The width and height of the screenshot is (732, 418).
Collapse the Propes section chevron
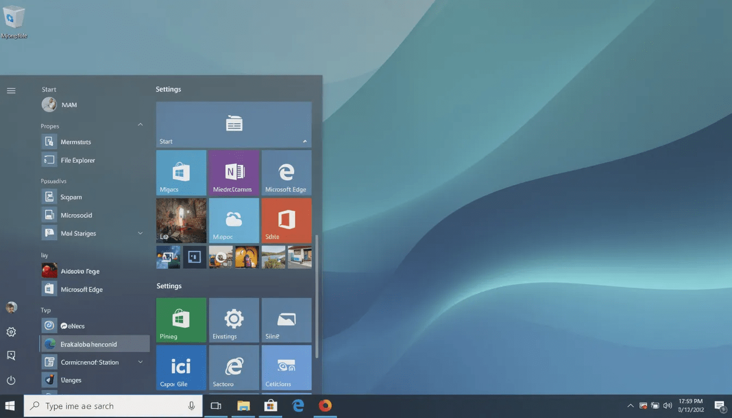click(140, 125)
